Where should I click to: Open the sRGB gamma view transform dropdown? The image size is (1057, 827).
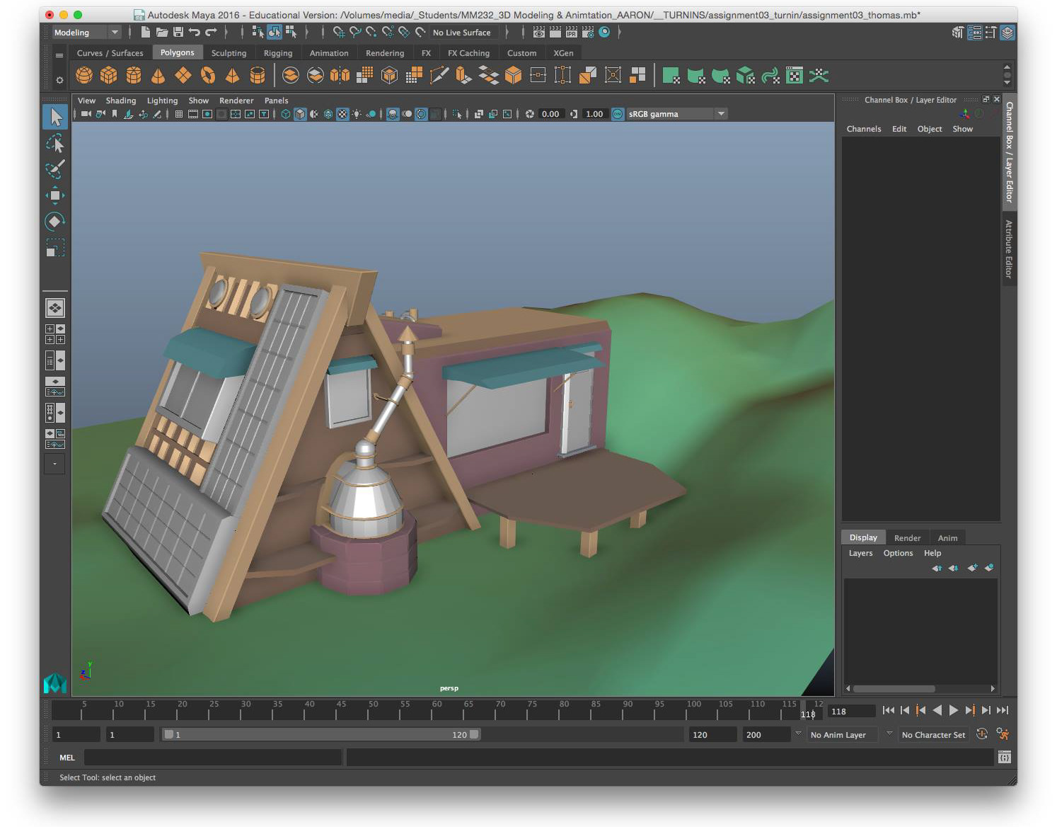click(x=676, y=114)
